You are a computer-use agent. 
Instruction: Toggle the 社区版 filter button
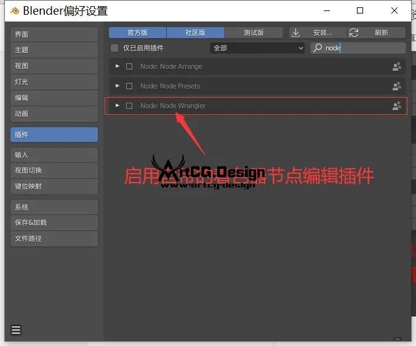[196, 33]
